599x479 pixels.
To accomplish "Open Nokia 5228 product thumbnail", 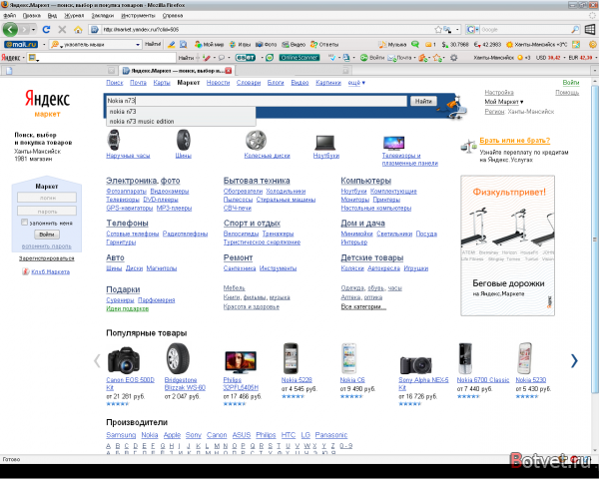I will point(291,358).
